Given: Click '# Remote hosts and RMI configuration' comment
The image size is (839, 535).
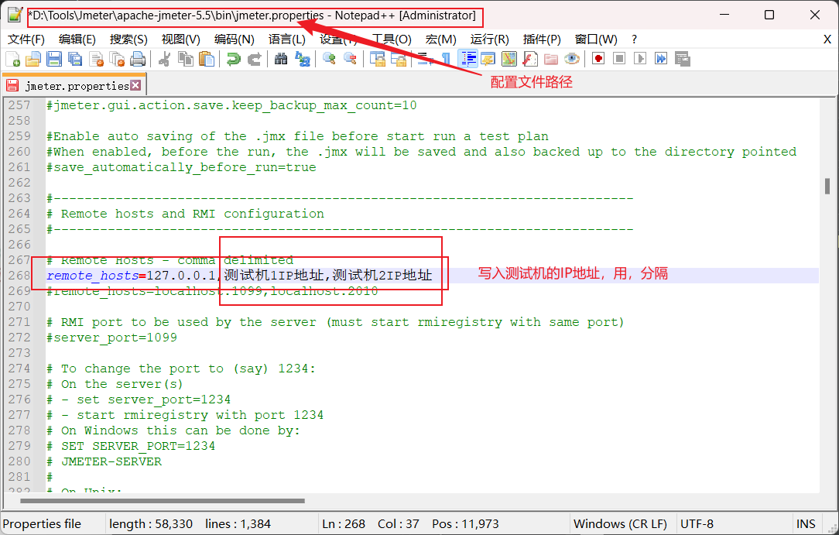Looking at the screenshot, I should click(186, 214).
